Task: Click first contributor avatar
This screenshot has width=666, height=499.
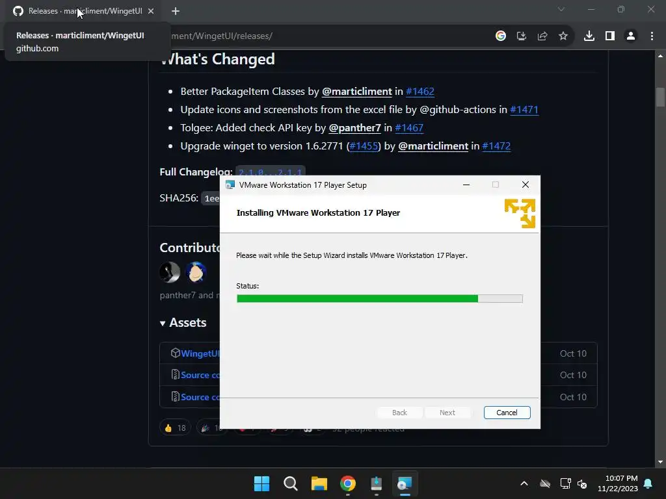Action: coord(170,272)
